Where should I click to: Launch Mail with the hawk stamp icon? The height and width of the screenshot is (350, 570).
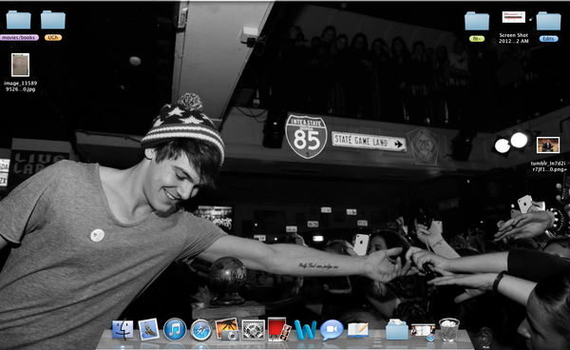149,329
